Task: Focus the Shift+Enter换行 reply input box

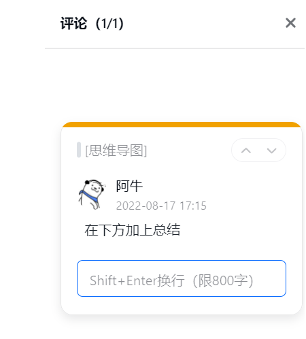Action: (182, 278)
